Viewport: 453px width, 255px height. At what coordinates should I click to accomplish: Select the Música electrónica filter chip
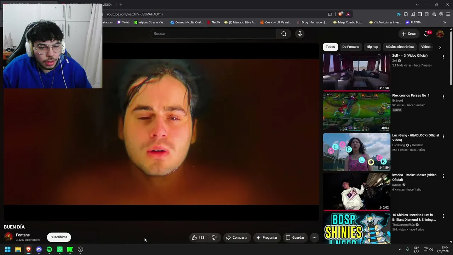tap(400, 47)
